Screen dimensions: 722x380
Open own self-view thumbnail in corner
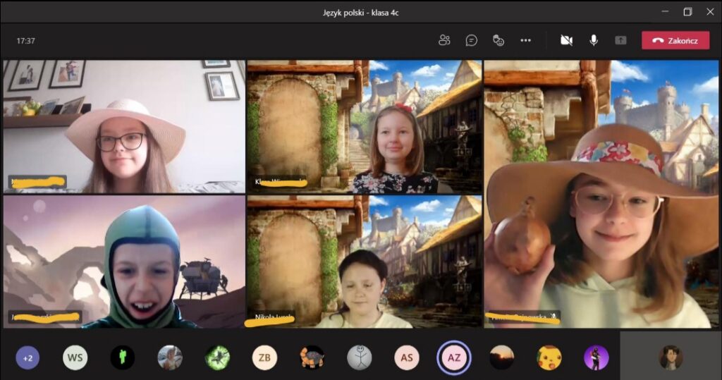pyautogui.click(x=671, y=355)
